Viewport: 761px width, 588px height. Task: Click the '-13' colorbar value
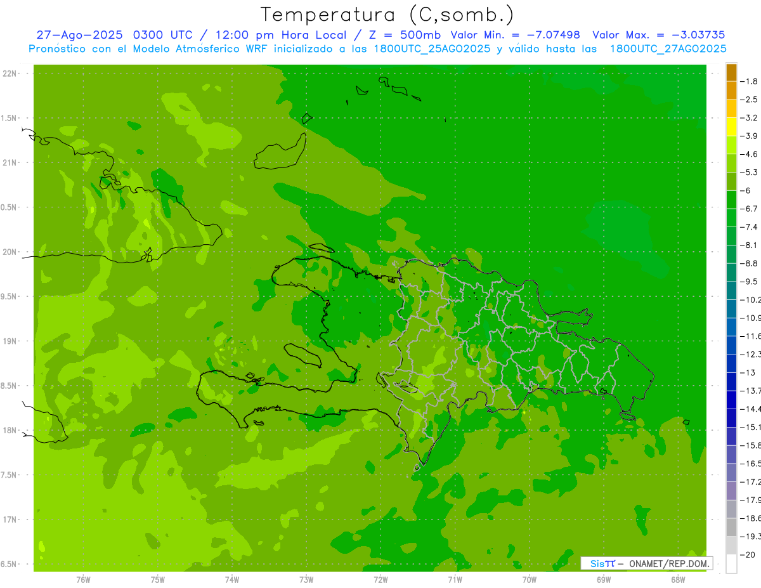click(747, 372)
